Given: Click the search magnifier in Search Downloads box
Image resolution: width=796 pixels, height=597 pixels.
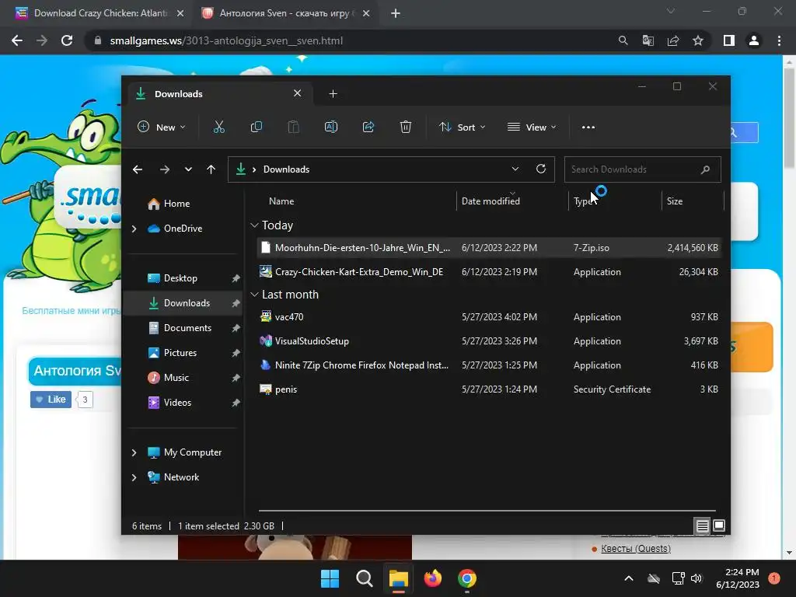Looking at the screenshot, I should click(705, 169).
